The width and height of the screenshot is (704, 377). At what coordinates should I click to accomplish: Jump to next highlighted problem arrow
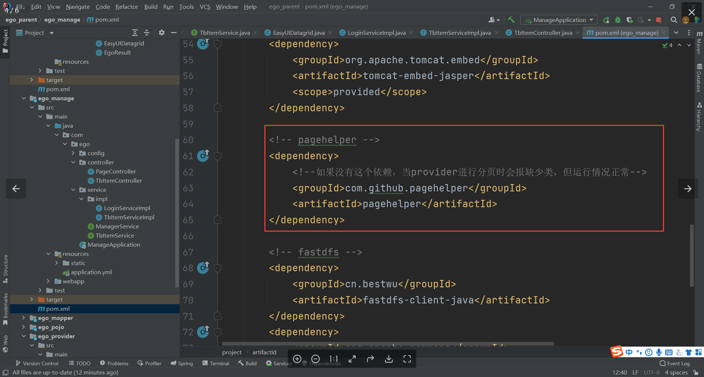click(x=689, y=45)
